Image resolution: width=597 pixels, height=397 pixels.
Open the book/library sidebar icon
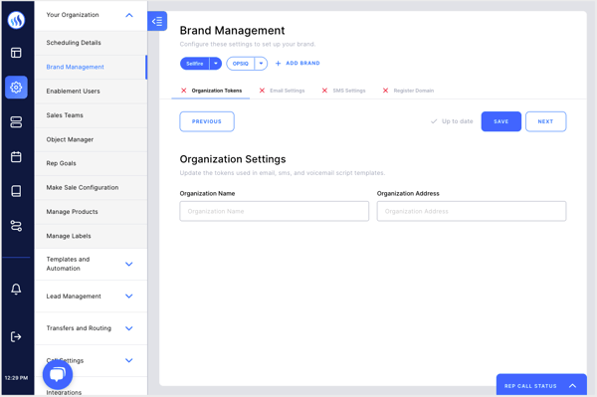[x=16, y=191]
